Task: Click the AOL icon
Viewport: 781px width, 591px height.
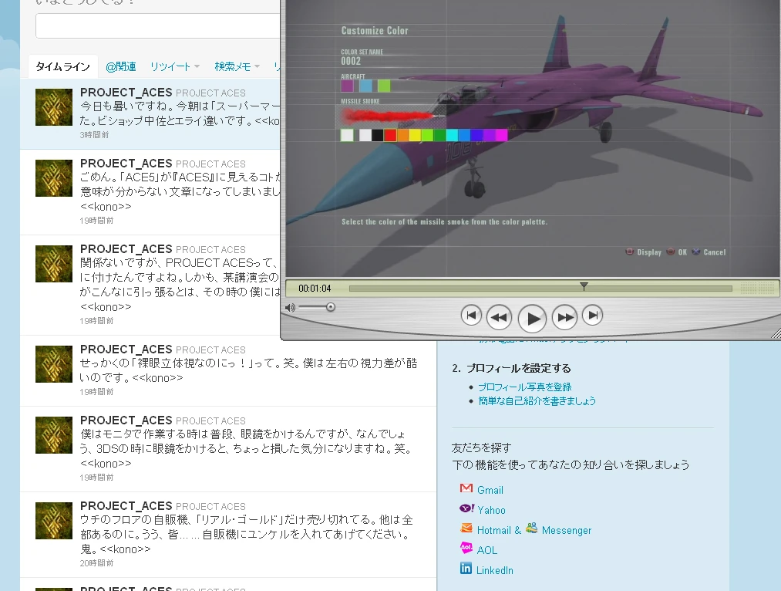Action: pos(466,548)
